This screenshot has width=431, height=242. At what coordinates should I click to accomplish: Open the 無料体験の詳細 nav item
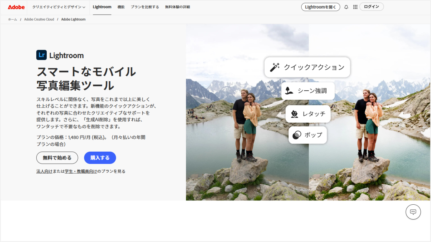pyautogui.click(x=177, y=7)
